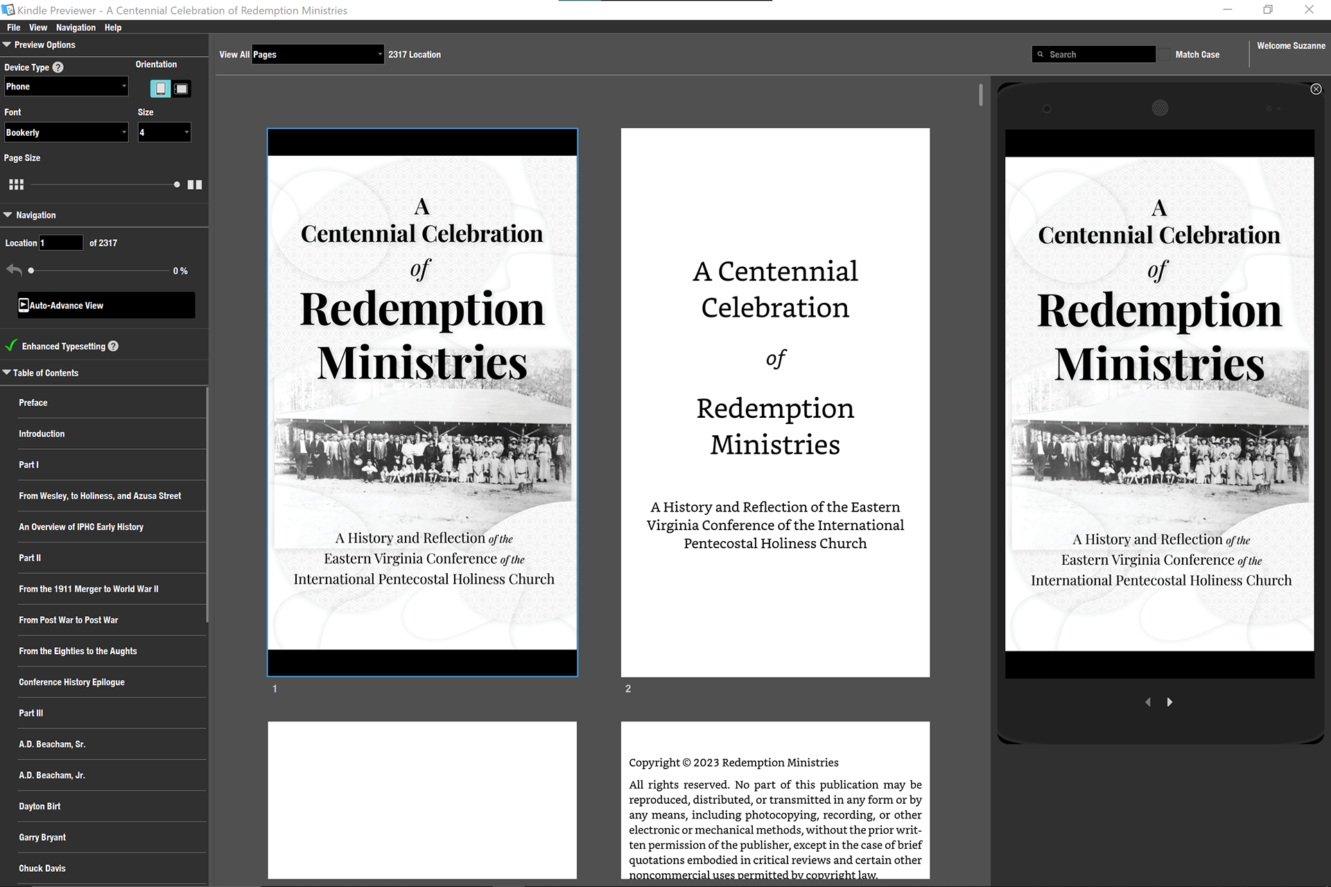Open A.D. Beacham, Sr. chapter
The image size is (1331, 887).
pyautogui.click(x=112, y=744)
